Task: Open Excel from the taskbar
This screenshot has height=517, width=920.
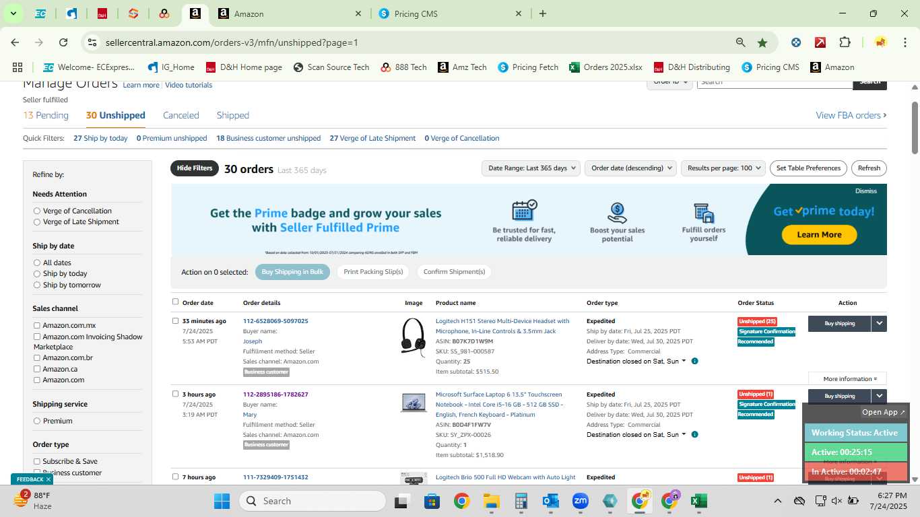Action: coord(698,501)
